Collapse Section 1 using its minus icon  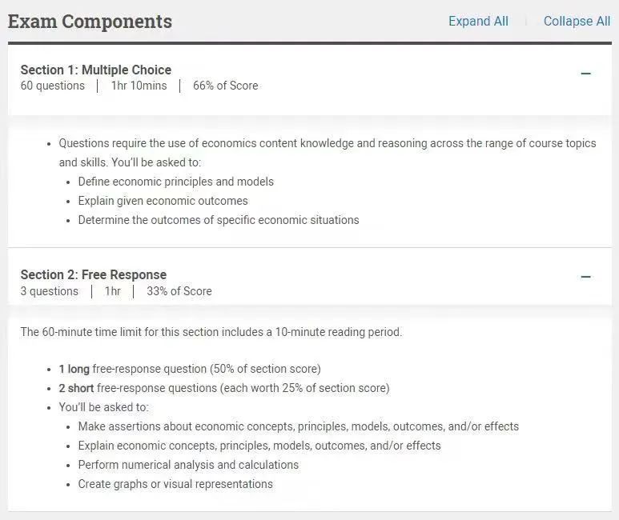(x=586, y=74)
